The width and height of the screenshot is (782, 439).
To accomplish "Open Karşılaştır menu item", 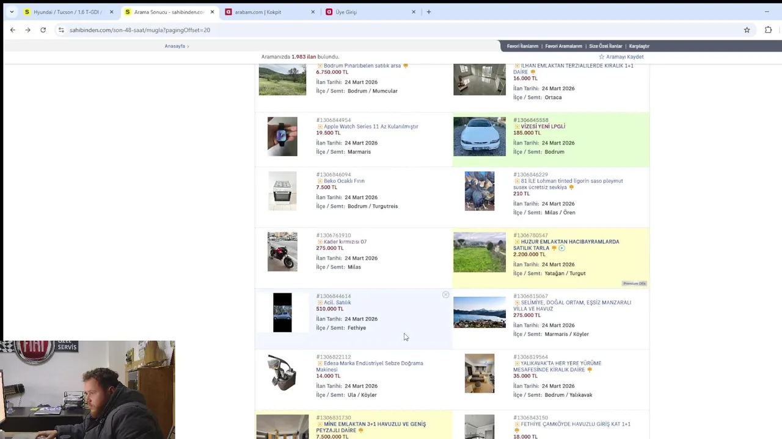I will 639,46.
